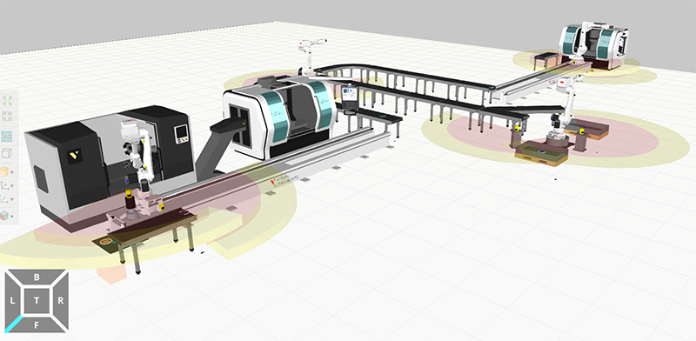This screenshot has width=696, height=341.
Task: Click the gray frame axes icon
Action: coord(5,185)
